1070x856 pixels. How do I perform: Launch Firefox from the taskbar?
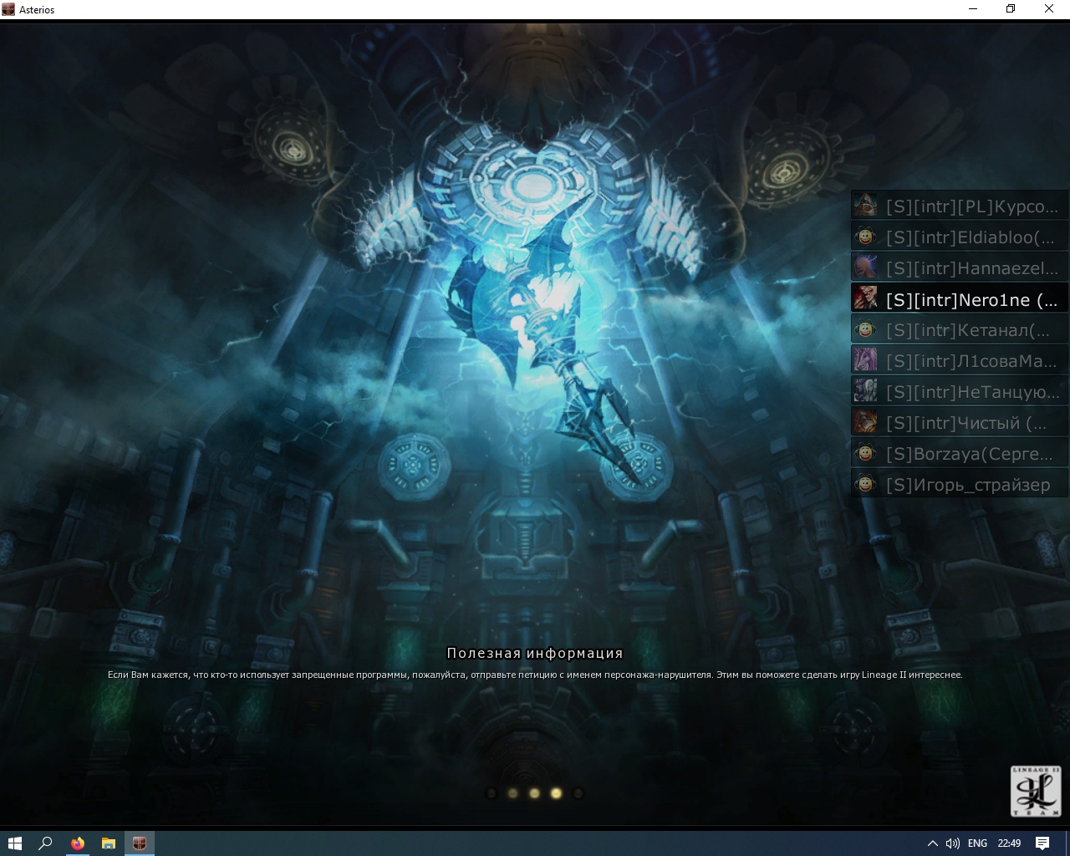[x=78, y=843]
